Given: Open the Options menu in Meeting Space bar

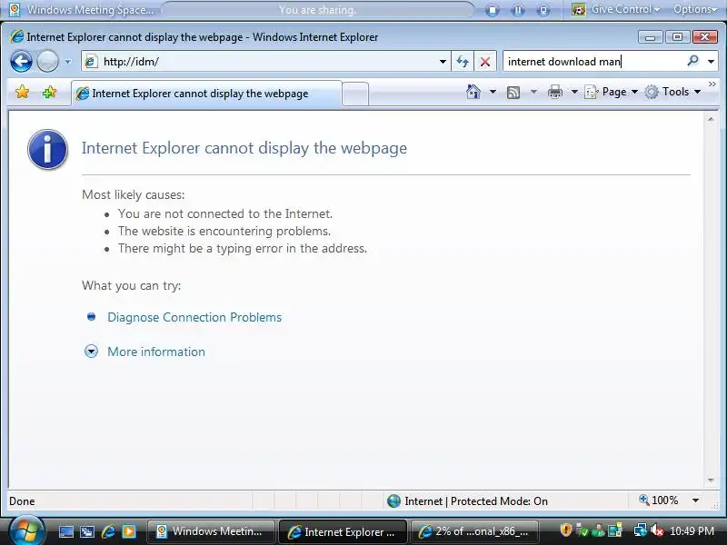Looking at the screenshot, I should point(695,9).
